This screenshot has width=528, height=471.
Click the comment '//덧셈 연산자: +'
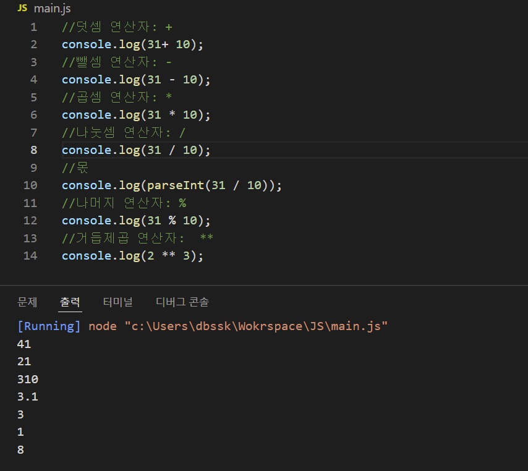tap(117, 27)
